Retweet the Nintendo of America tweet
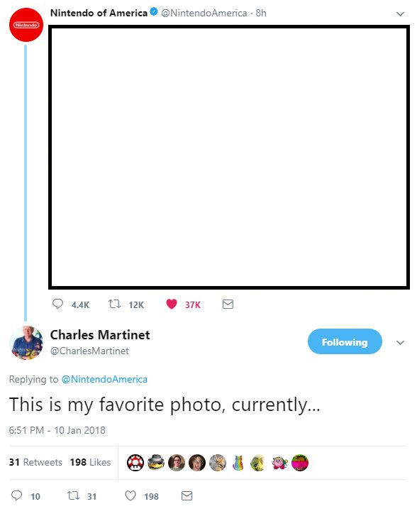The image size is (417, 521). point(115,304)
